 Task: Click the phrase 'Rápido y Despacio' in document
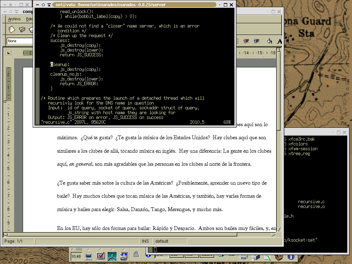173,228
